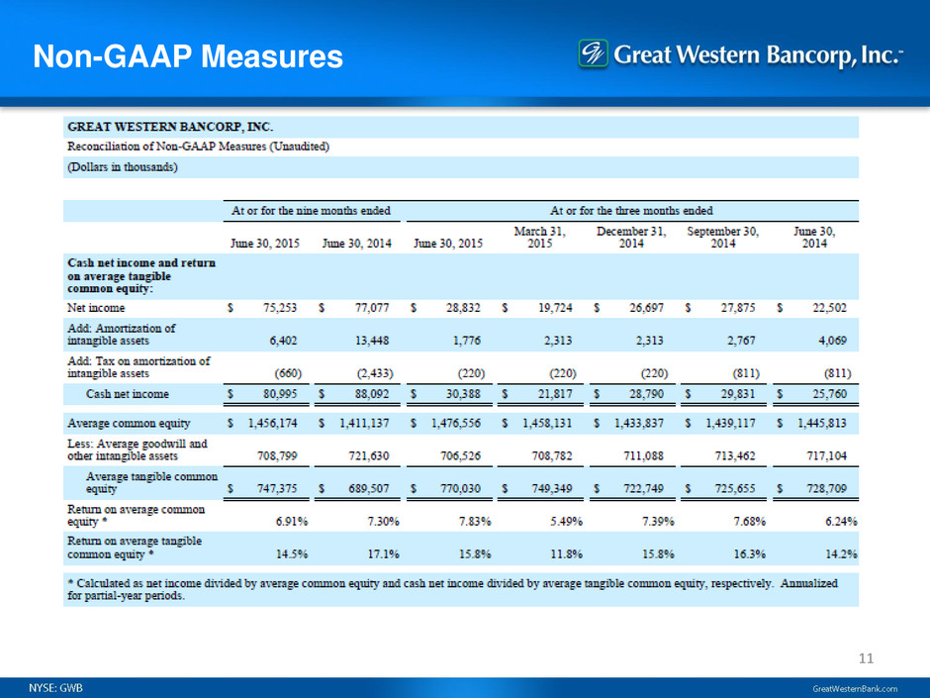Select tax value (660)
This screenshot has height=698, width=930.
(x=288, y=373)
